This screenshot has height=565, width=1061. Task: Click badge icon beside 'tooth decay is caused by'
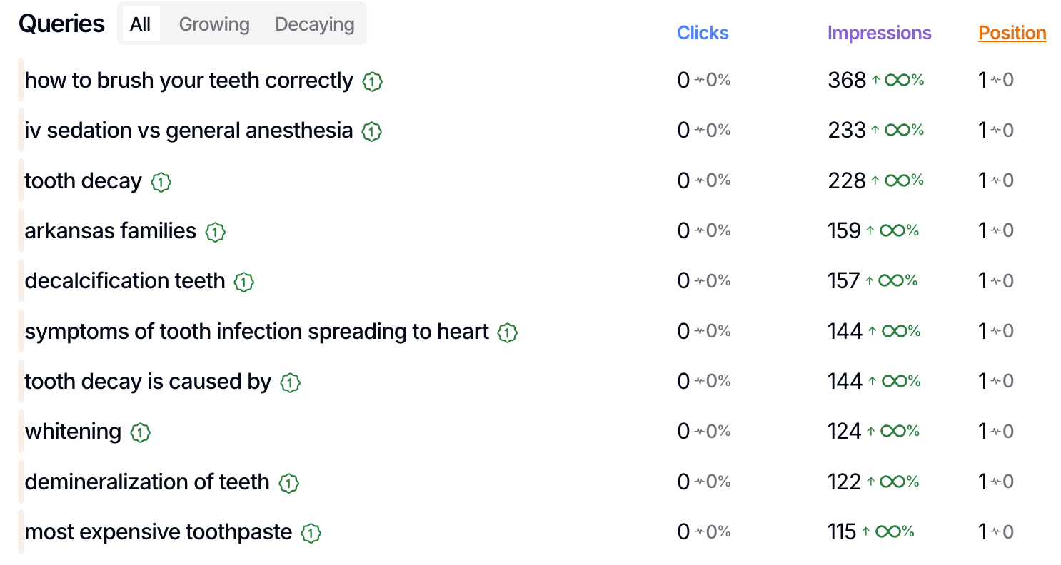pos(290,382)
